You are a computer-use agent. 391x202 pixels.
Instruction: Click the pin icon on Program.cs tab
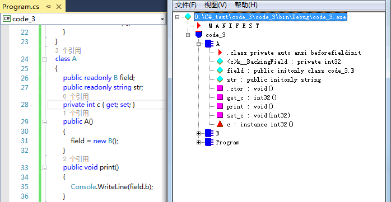[48, 7]
